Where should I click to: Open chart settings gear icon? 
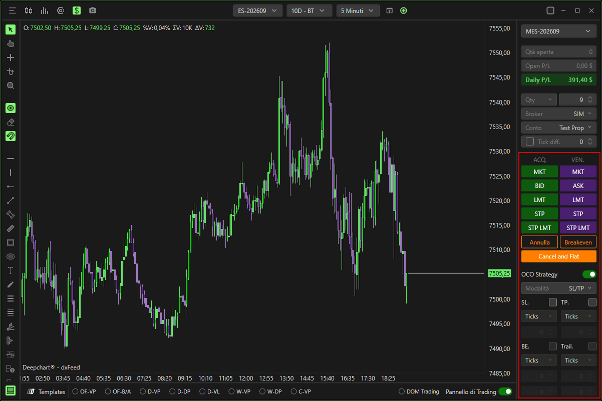[61, 10]
